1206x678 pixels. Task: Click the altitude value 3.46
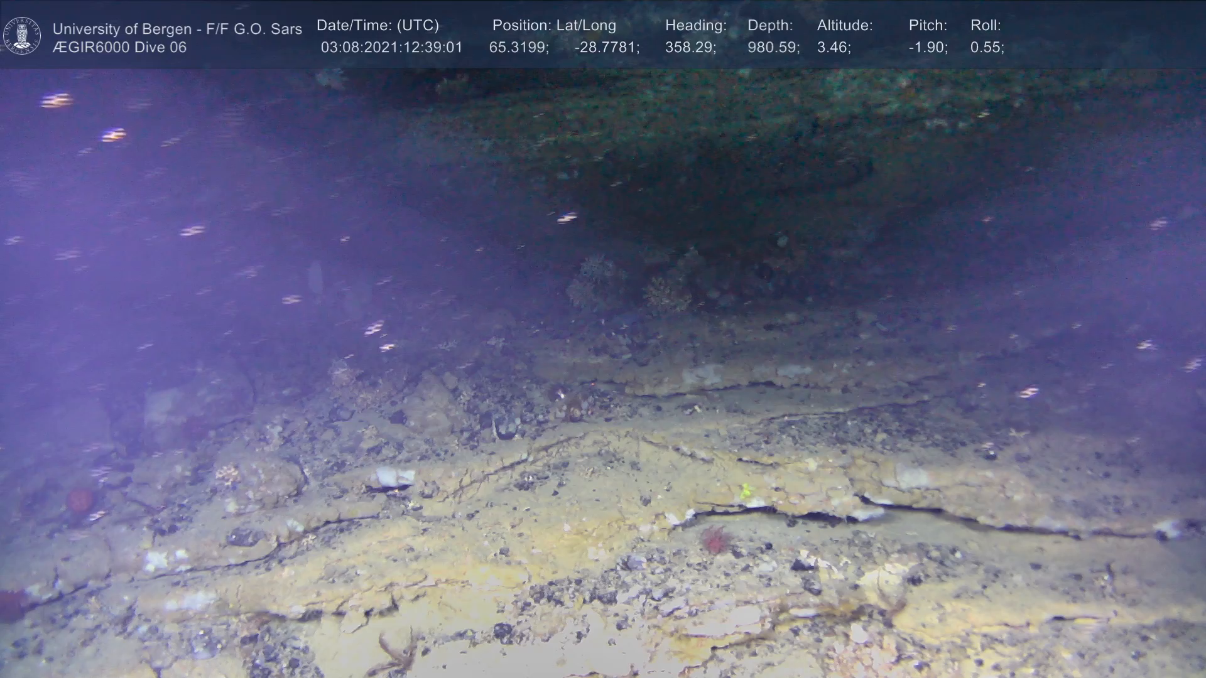coord(834,48)
